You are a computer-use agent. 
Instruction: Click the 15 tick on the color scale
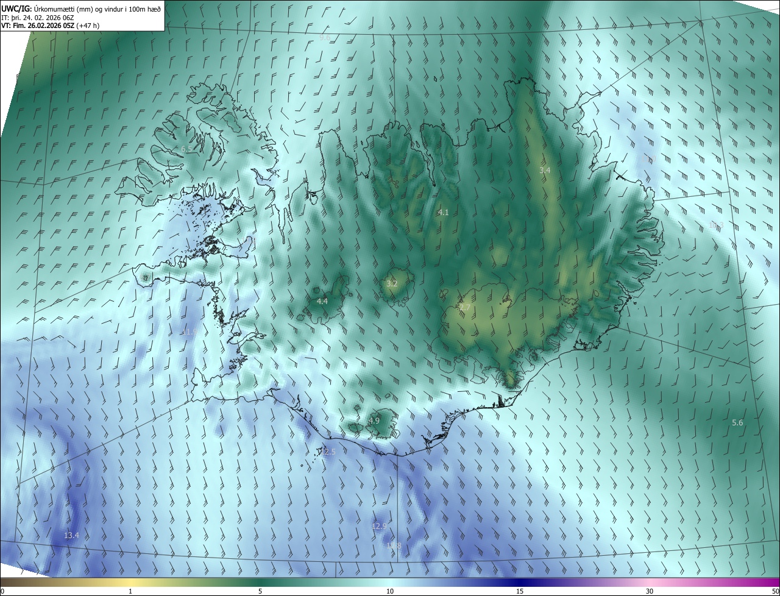pyautogui.click(x=520, y=591)
